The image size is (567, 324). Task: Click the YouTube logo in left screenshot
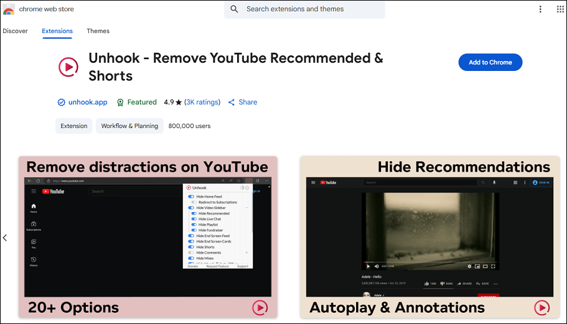point(53,192)
